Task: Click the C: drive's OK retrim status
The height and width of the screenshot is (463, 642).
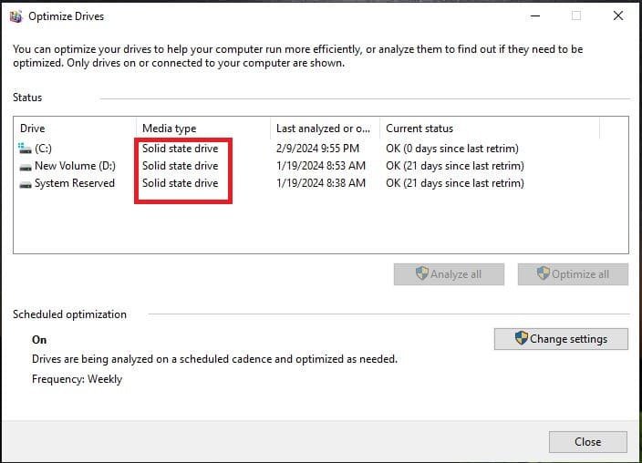Action: [x=451, y=148]
